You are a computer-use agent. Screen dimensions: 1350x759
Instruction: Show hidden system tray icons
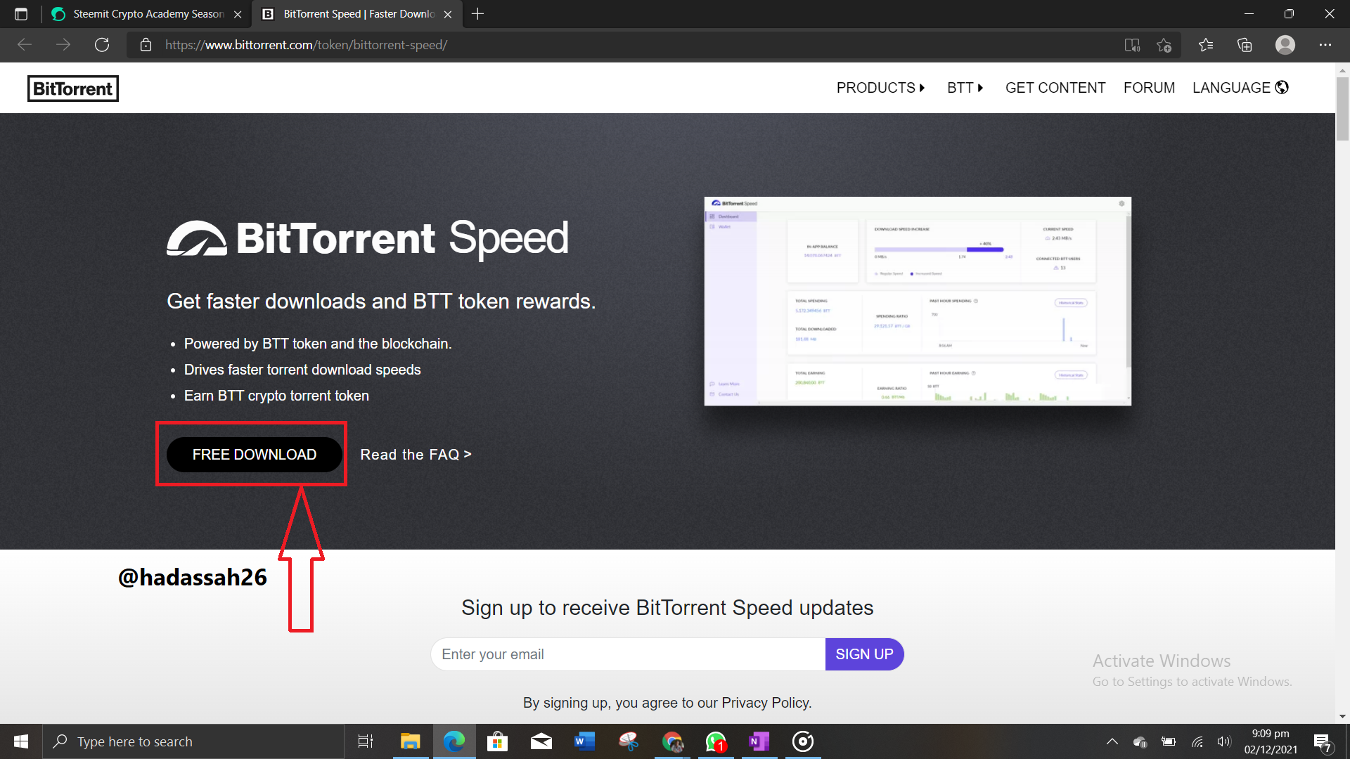pos(1112,741)
